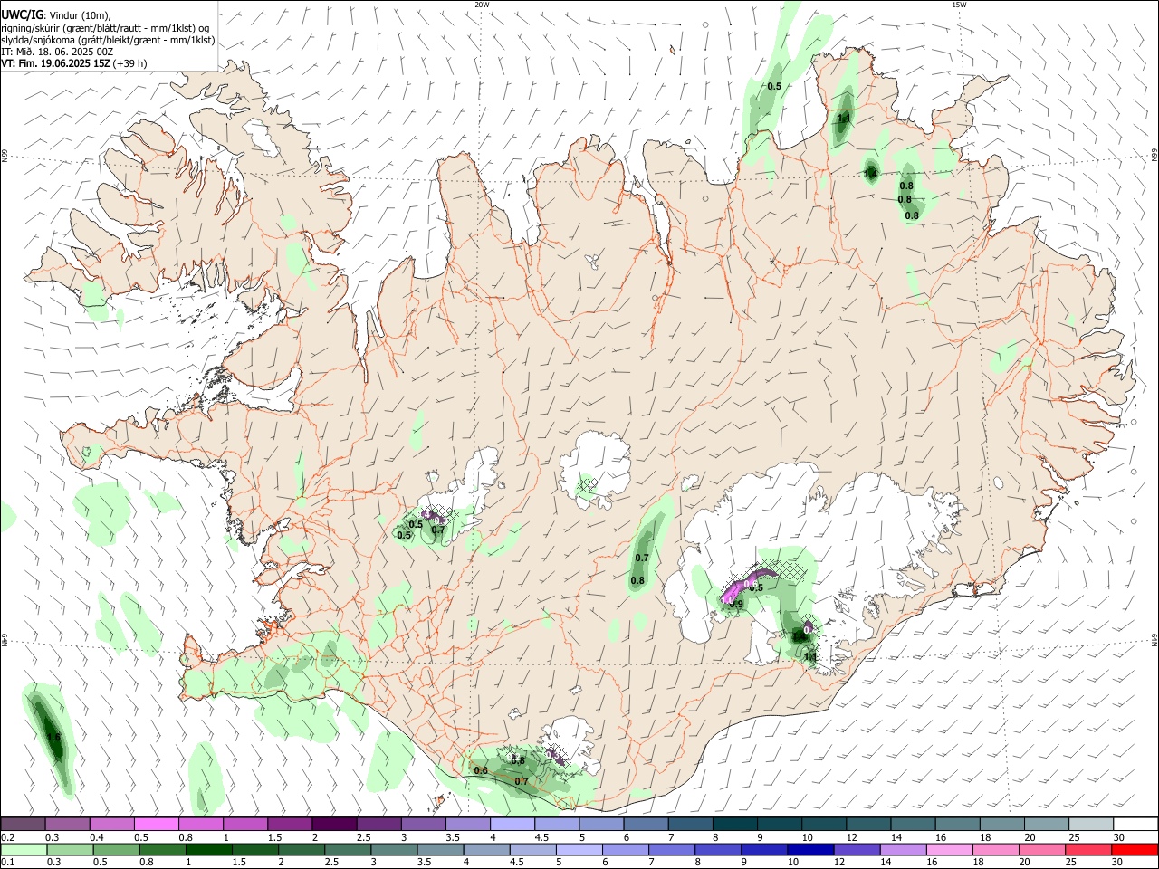The height and width of the screenshot is (869, 1159).
Task: Pick bright pink upper swatch between 0.5 and 0.8
Action: click(x=156, y=824)
